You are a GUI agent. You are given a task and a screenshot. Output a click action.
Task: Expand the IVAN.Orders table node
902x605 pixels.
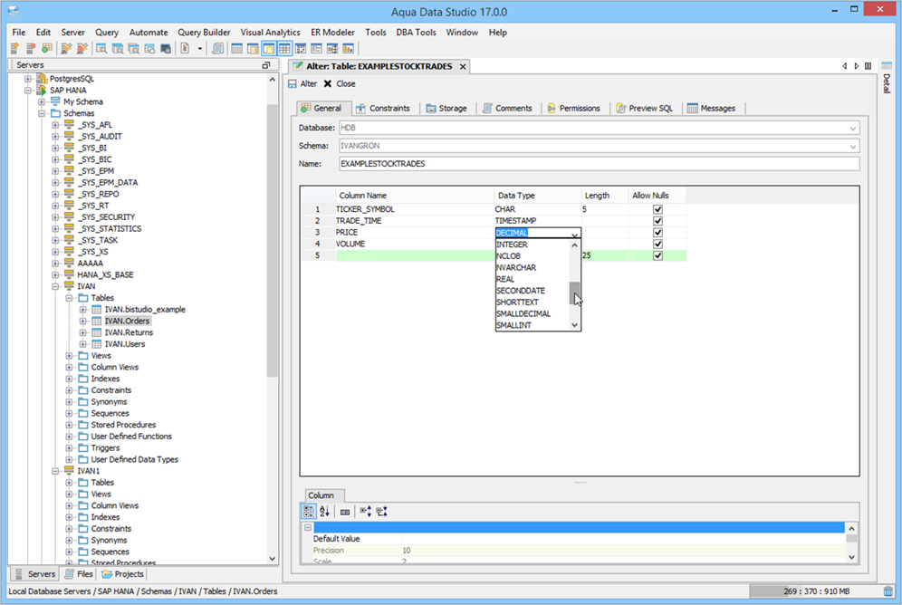click(82, 321)
